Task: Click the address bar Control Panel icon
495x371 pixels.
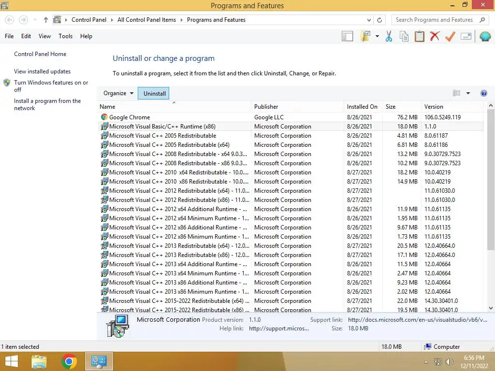Action: point(57,20)
